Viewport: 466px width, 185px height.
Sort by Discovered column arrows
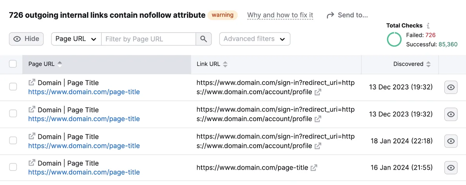point(428,64)
